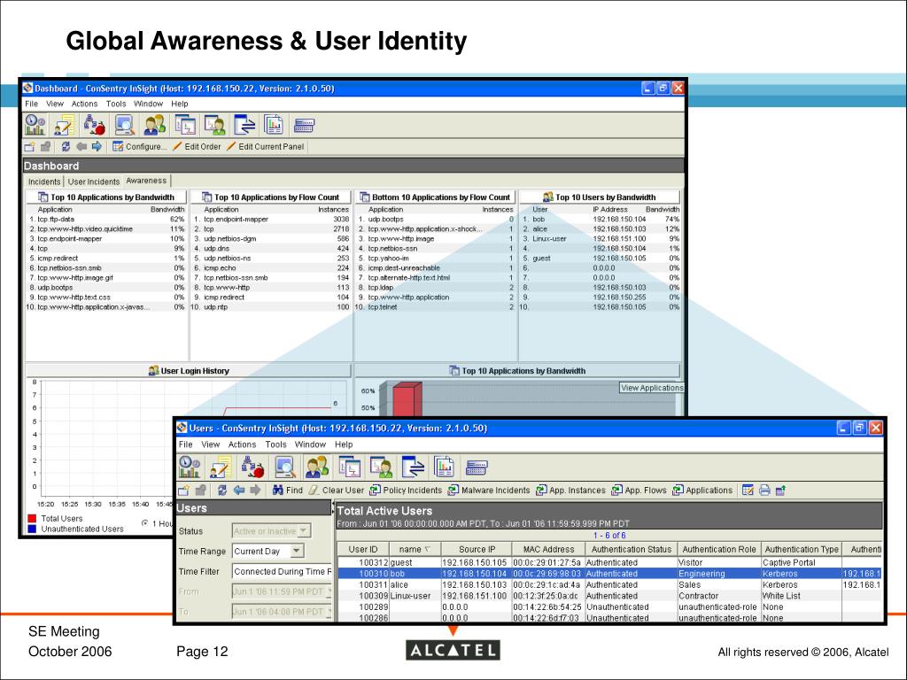Select the bob row in users table
This screenshot has height=680, width=907.
click(609, 574)
